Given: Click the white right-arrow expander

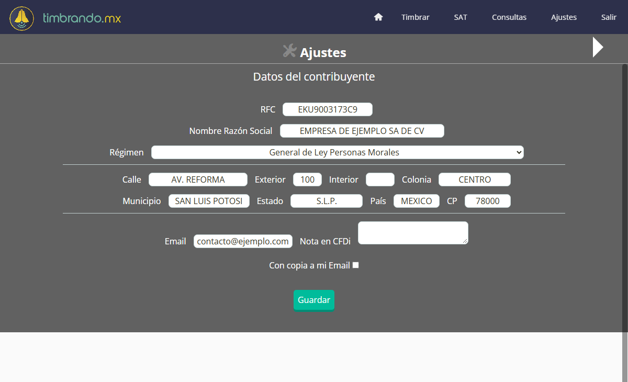Looking at the screenshot, I should 598,47.
